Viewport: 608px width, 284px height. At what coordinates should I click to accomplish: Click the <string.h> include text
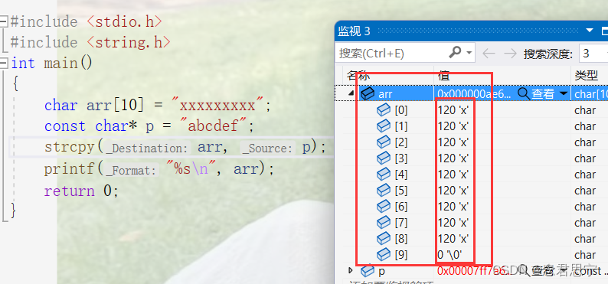click(x=129, y=42)
